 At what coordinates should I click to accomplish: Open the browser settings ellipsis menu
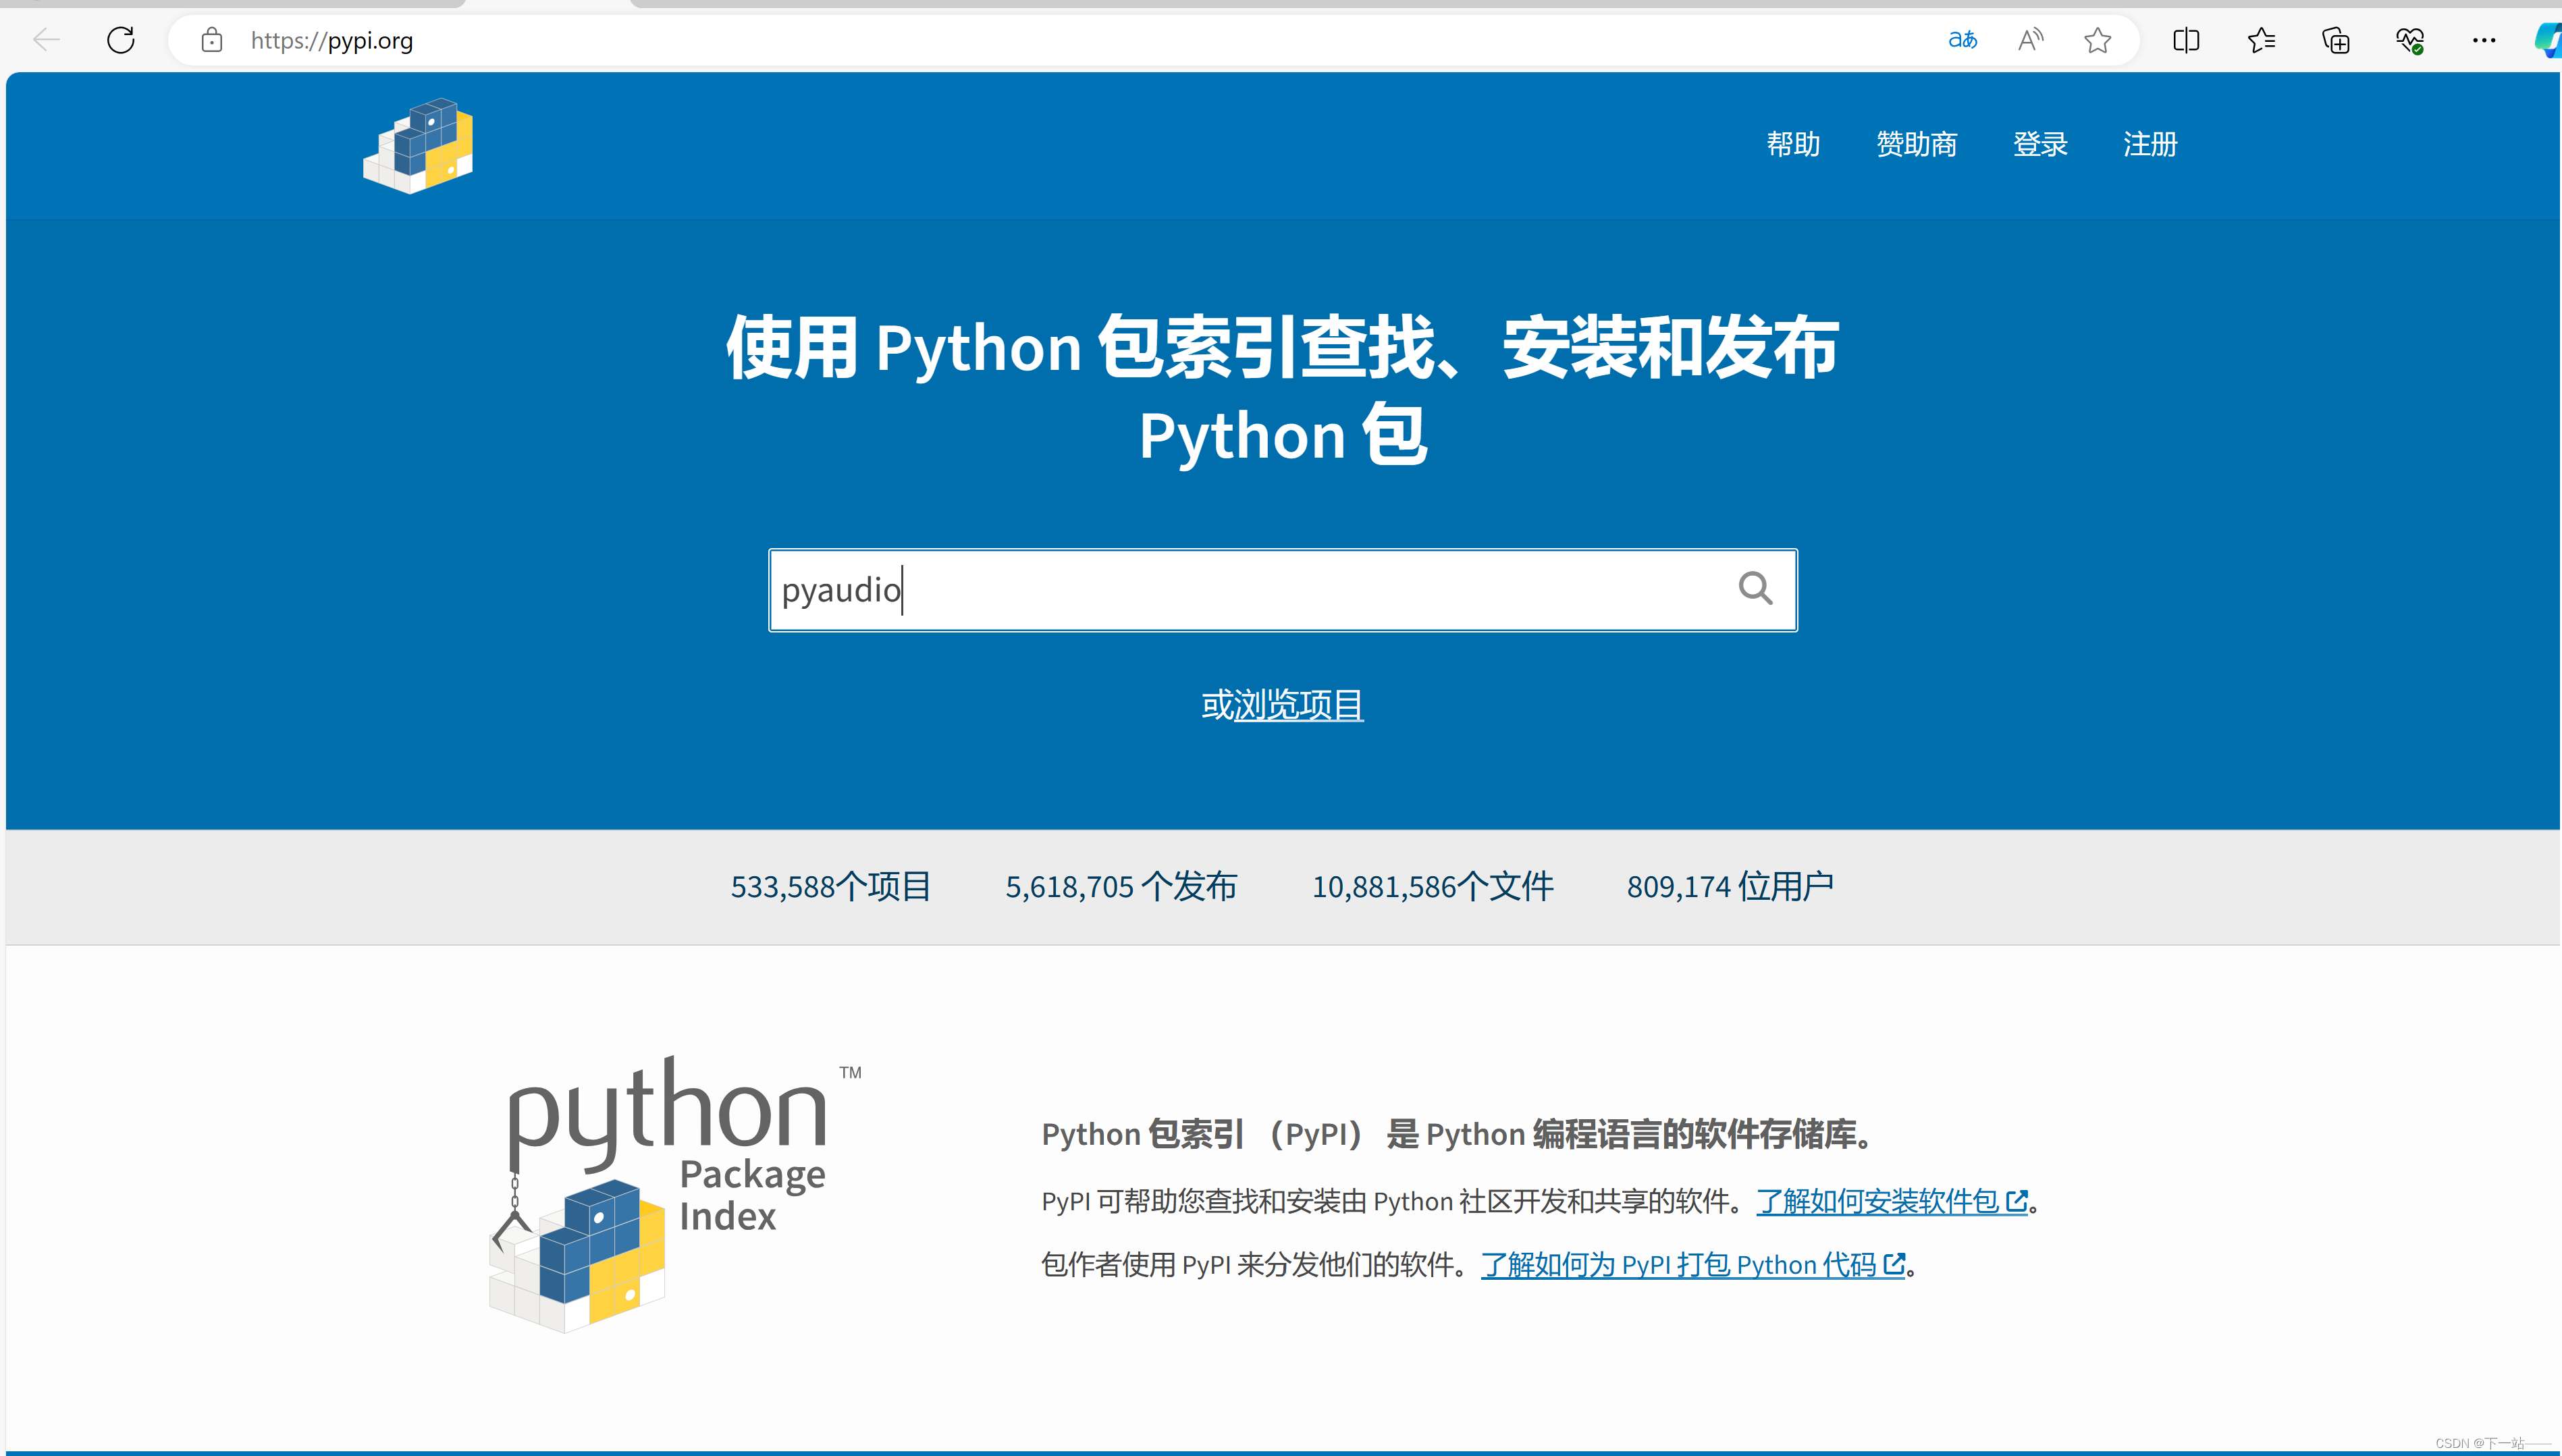tap(2484, 40)
